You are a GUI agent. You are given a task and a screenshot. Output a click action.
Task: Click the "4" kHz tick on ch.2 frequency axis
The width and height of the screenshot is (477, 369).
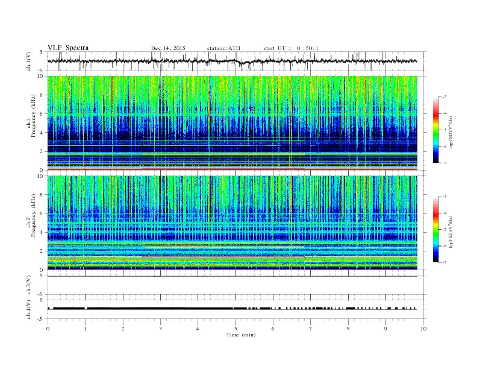[42, 233]
